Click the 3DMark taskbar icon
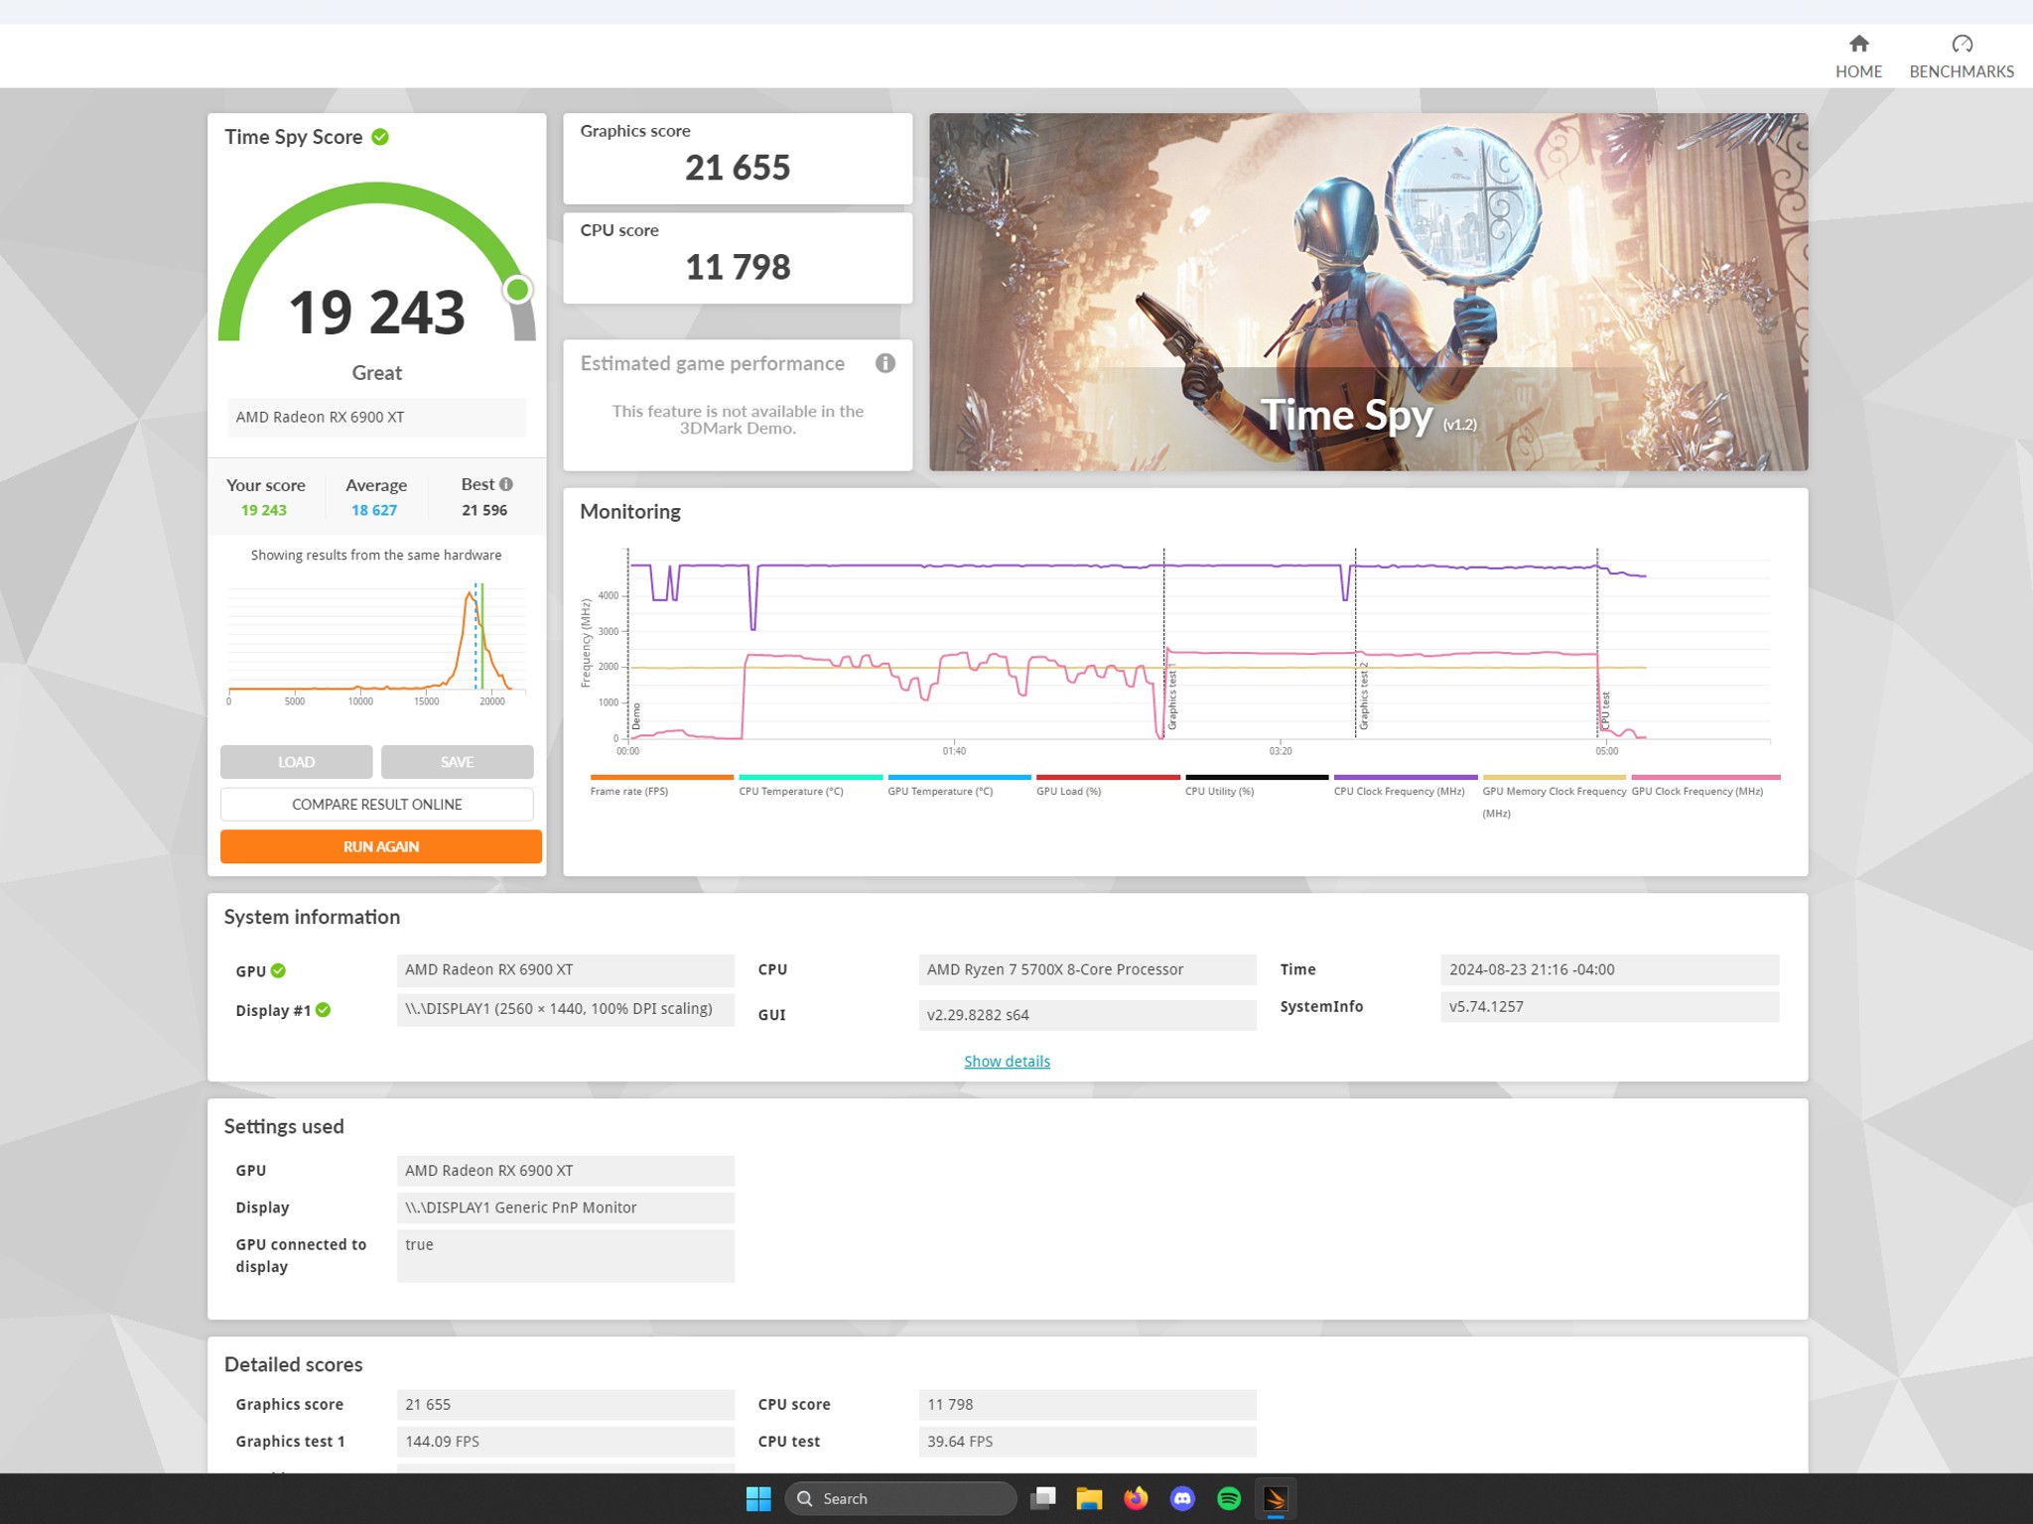This screenshot has width=2033, height=1524. tap(1276, 1498)
